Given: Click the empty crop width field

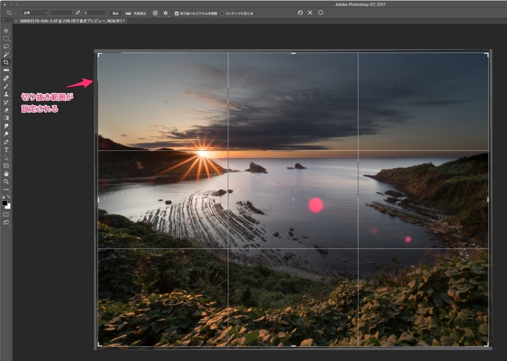Looking at the screenshot, I should (x=61, y=13).
